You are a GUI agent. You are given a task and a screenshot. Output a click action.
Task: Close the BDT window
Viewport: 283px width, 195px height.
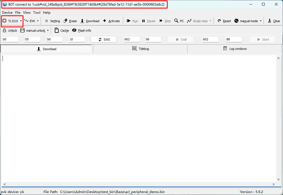276,4
